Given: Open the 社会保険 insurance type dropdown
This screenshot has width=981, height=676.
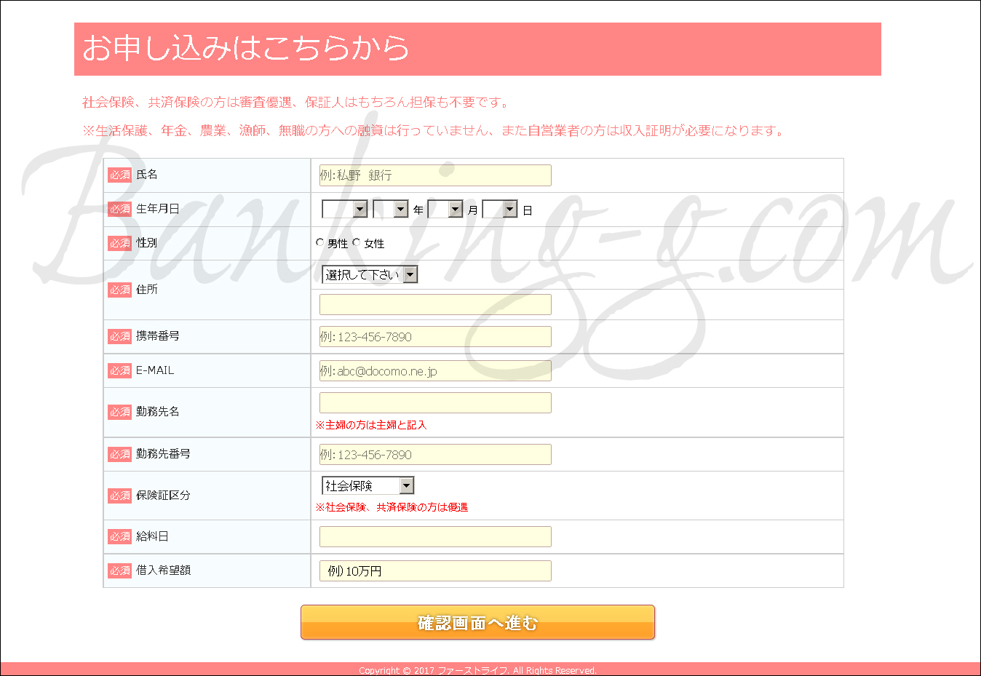Looking at the screenshot, I should [368, 485].
